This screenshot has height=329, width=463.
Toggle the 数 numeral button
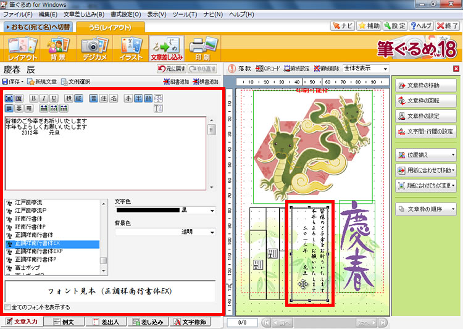(148, 98)
